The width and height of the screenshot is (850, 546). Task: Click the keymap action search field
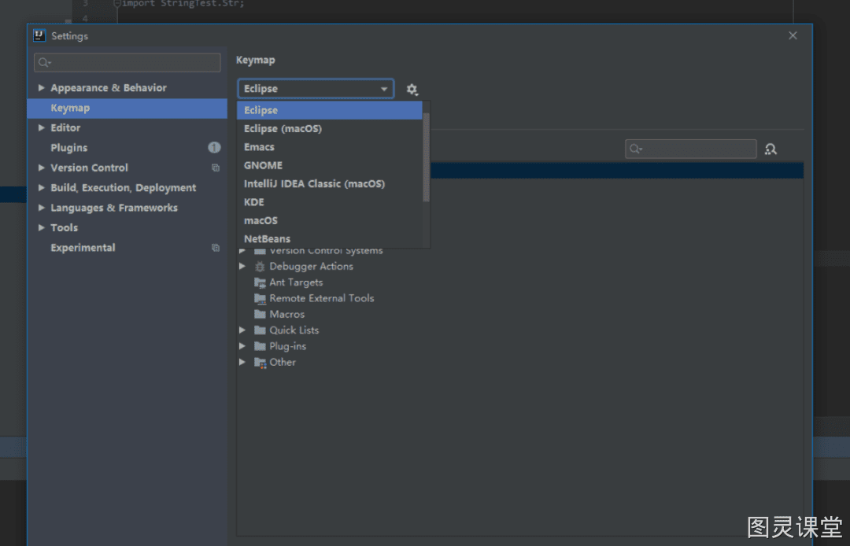pos(691,149)
